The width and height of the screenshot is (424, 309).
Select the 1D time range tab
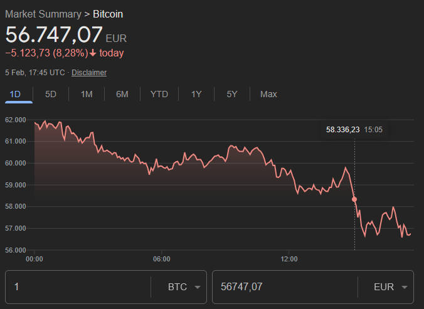[x=16, y=94]
